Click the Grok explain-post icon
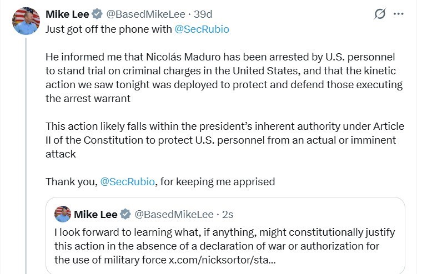Screen dimensions: 437x274 pyautogui.click(x=380, y=14)
